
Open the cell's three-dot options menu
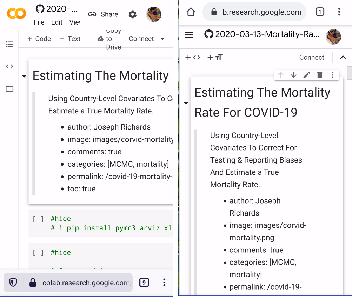point(332,75)
